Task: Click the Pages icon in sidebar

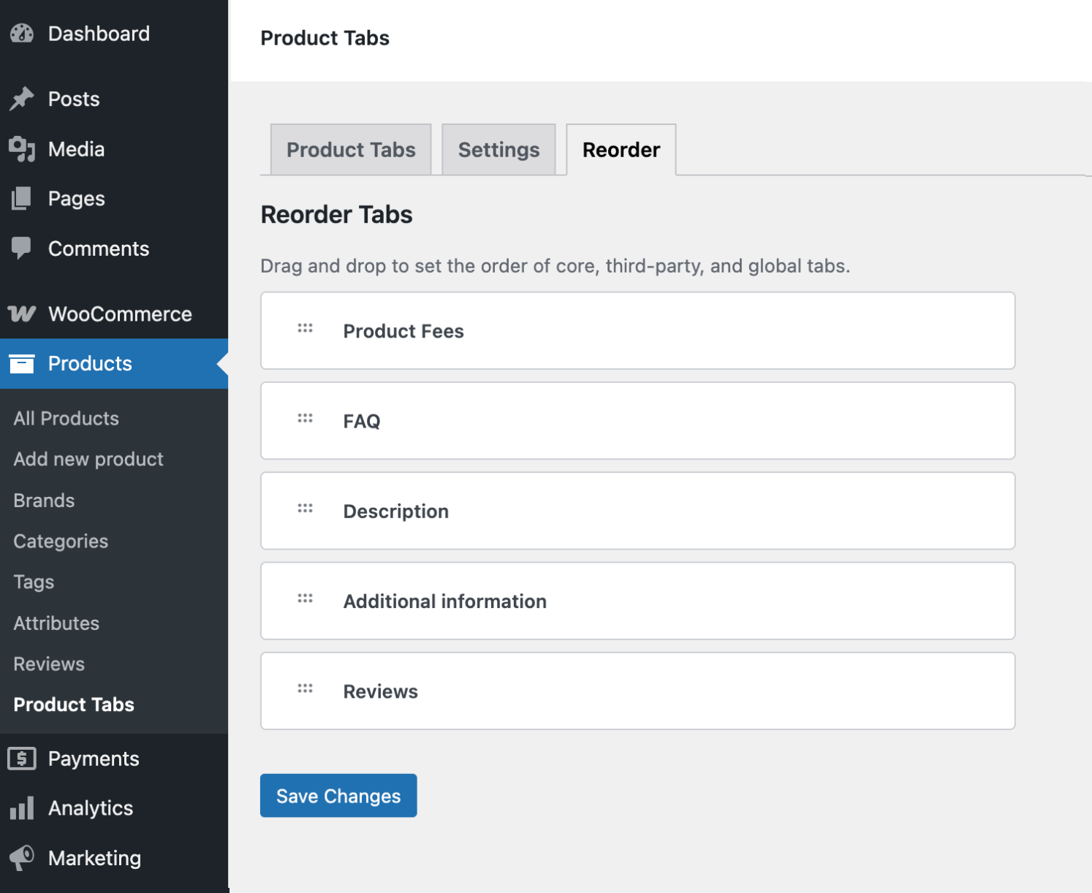Action: pyautogui.click(x=22, y=198)
